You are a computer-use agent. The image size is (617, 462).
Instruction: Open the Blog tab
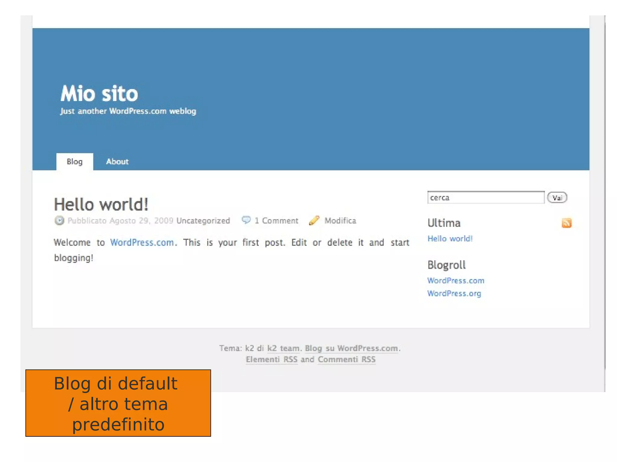pyautogui.click(x=75, y=162)
